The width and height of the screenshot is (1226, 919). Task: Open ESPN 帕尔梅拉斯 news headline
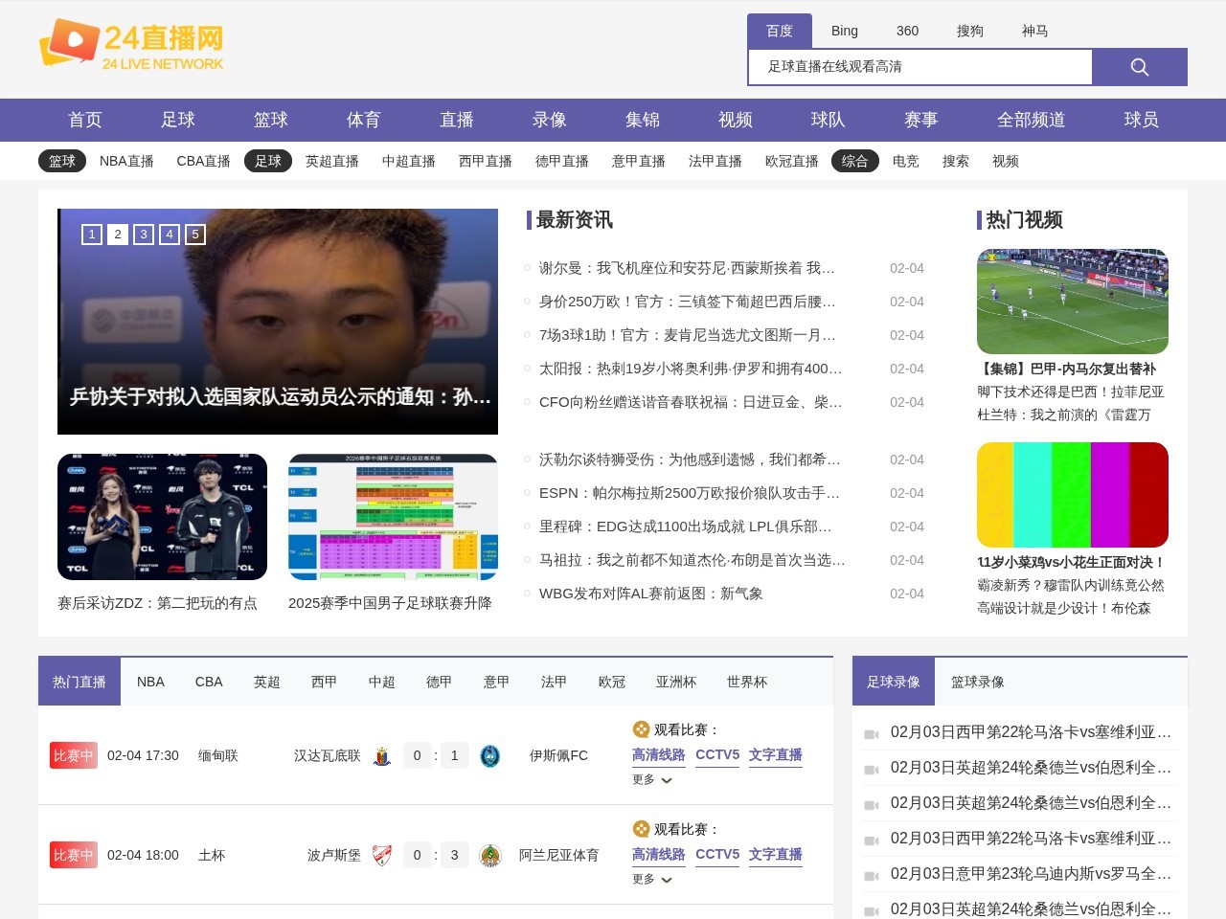pos(690,493)
